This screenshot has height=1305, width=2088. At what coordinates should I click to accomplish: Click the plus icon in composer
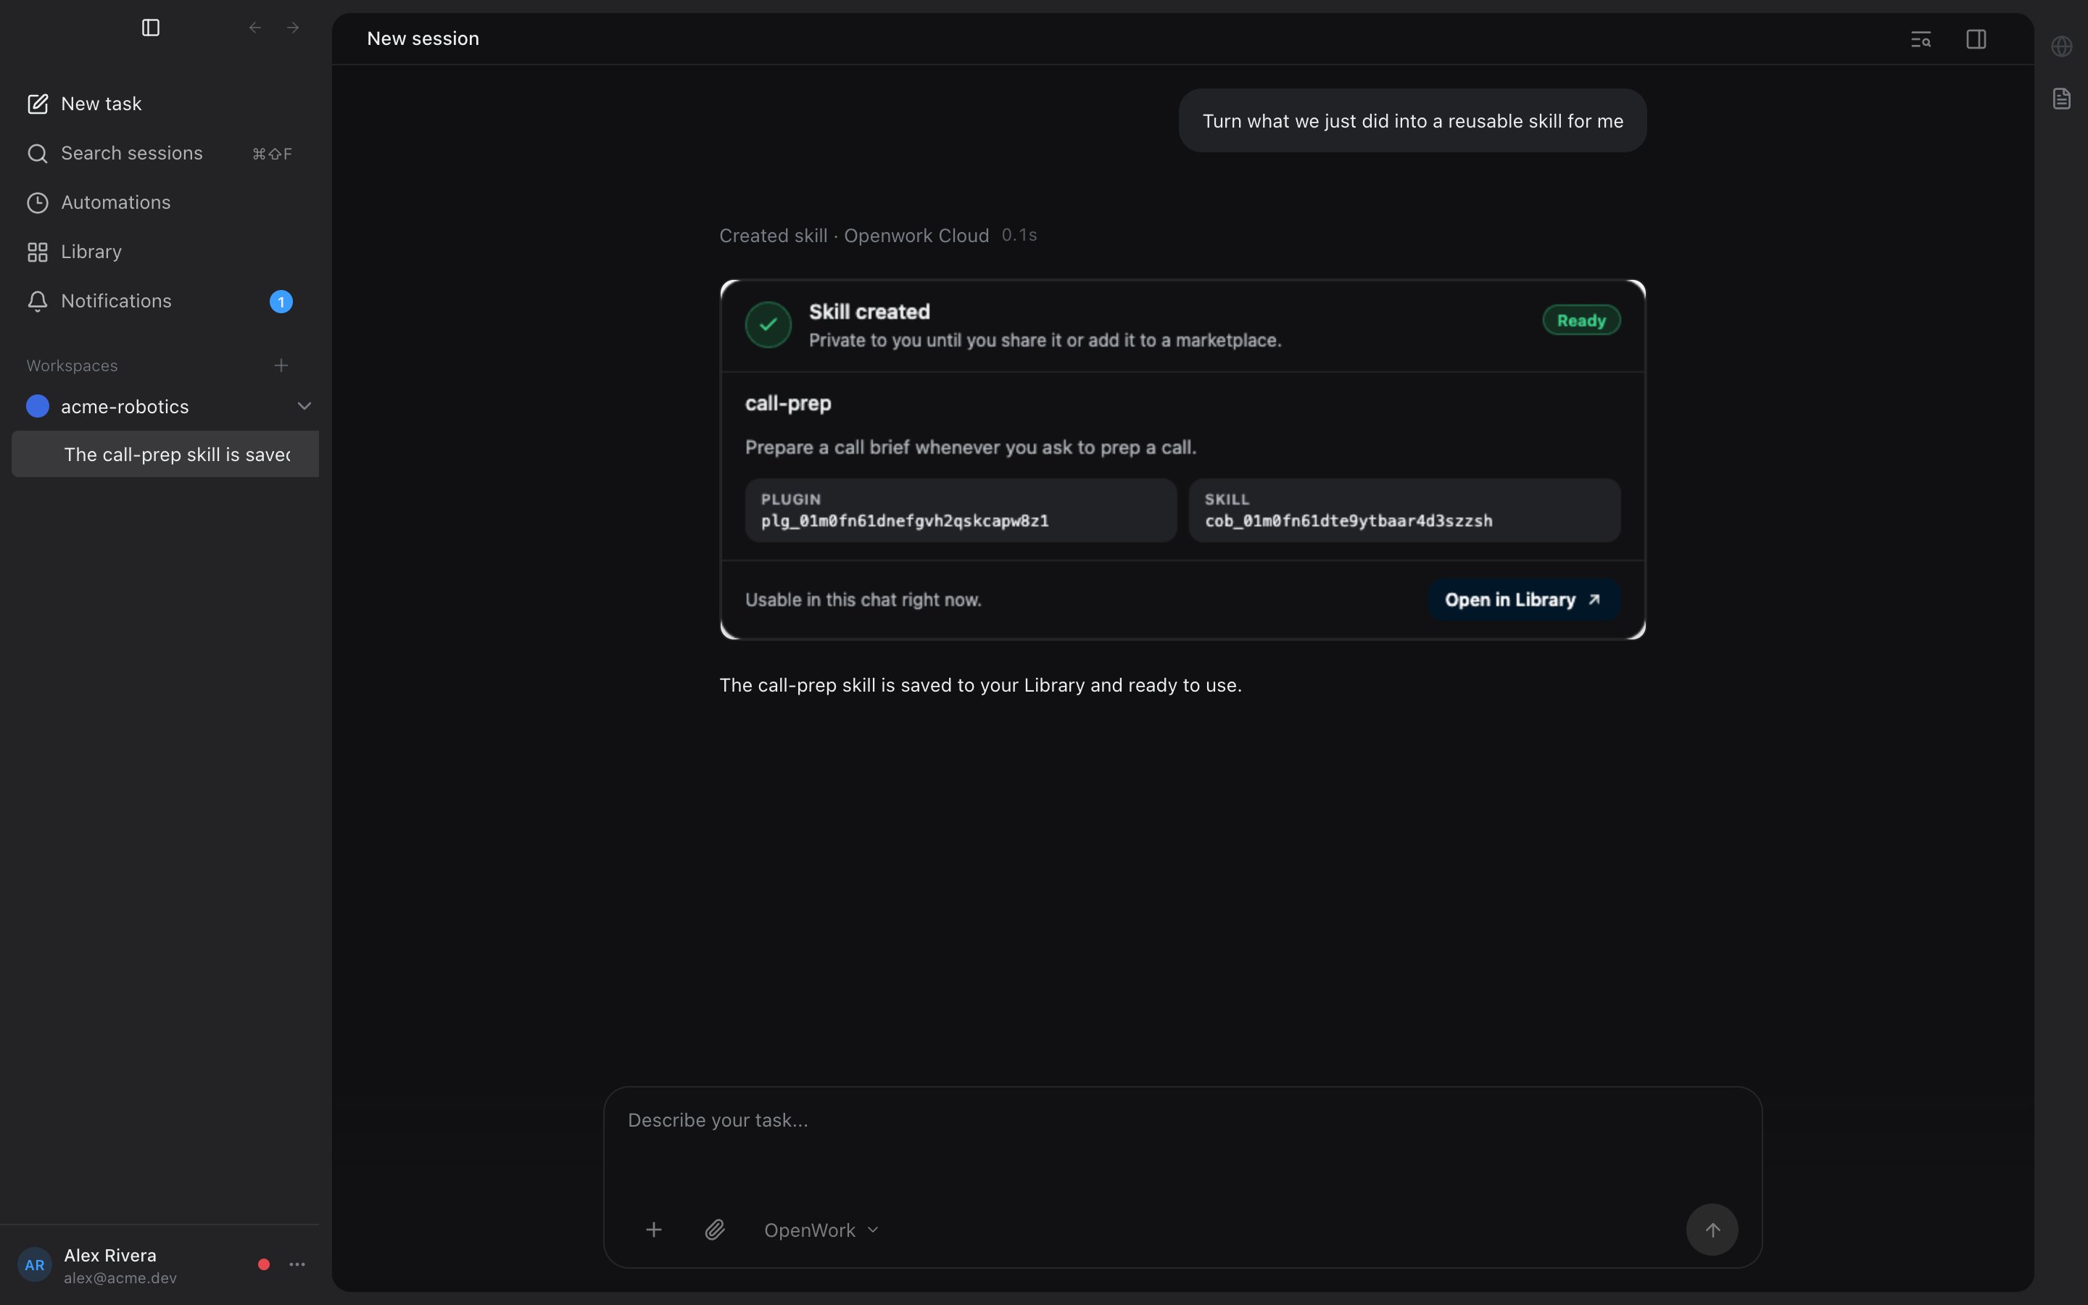click(654, 1230)
